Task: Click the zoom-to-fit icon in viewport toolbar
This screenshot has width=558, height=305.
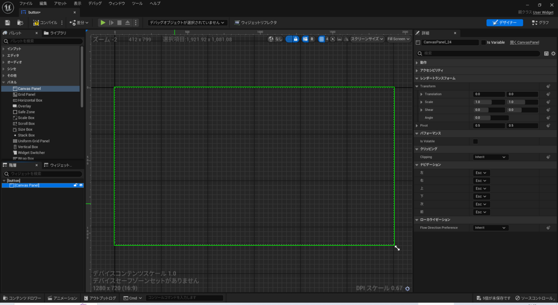Action: click(333, 39)
